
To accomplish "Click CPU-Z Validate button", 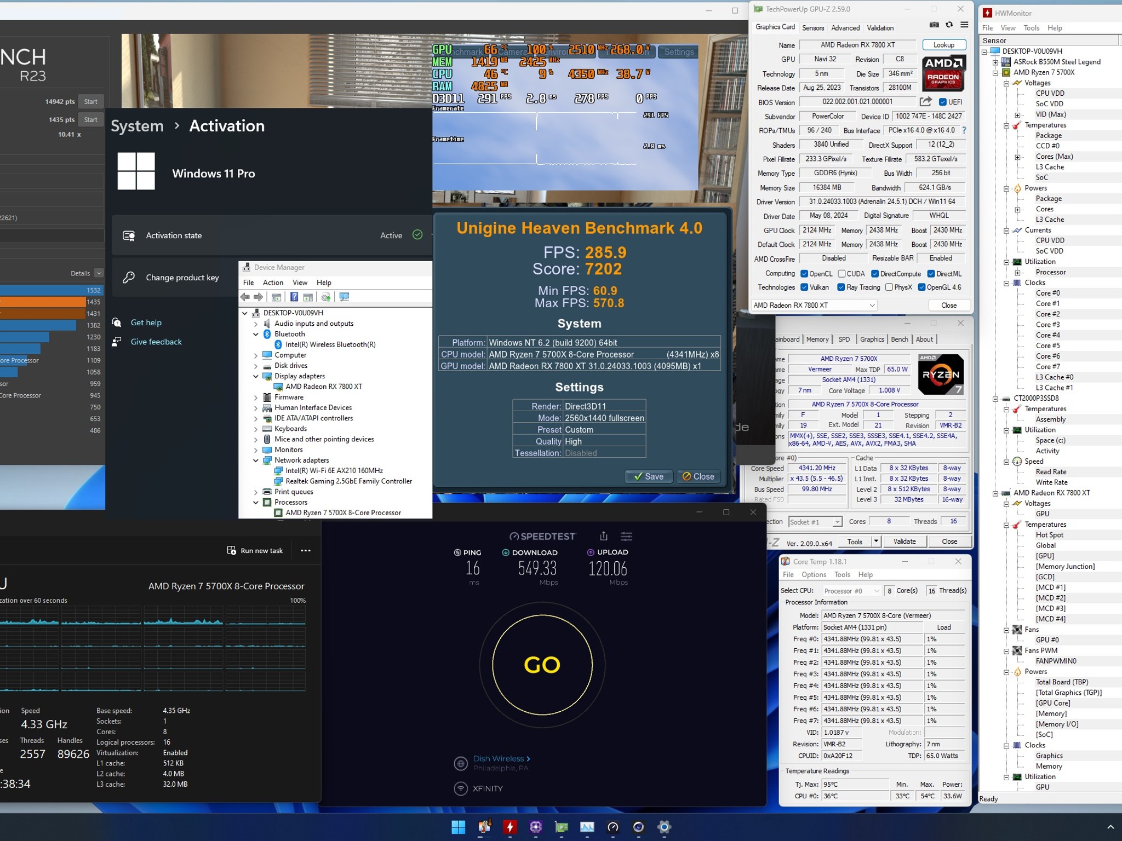I will 905,542.
